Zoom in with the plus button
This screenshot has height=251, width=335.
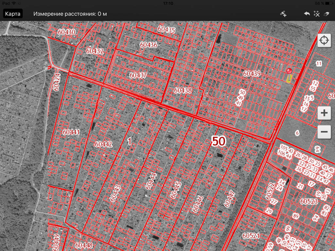pos(324,113)
